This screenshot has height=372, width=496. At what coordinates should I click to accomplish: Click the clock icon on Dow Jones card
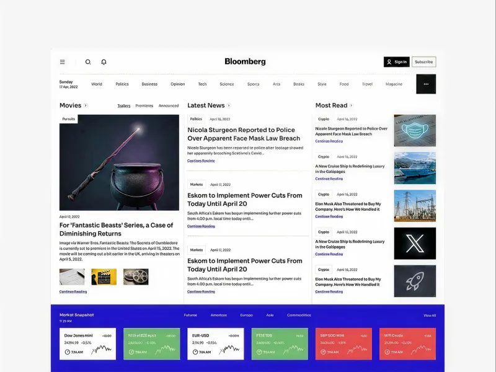tap(68, 352)
